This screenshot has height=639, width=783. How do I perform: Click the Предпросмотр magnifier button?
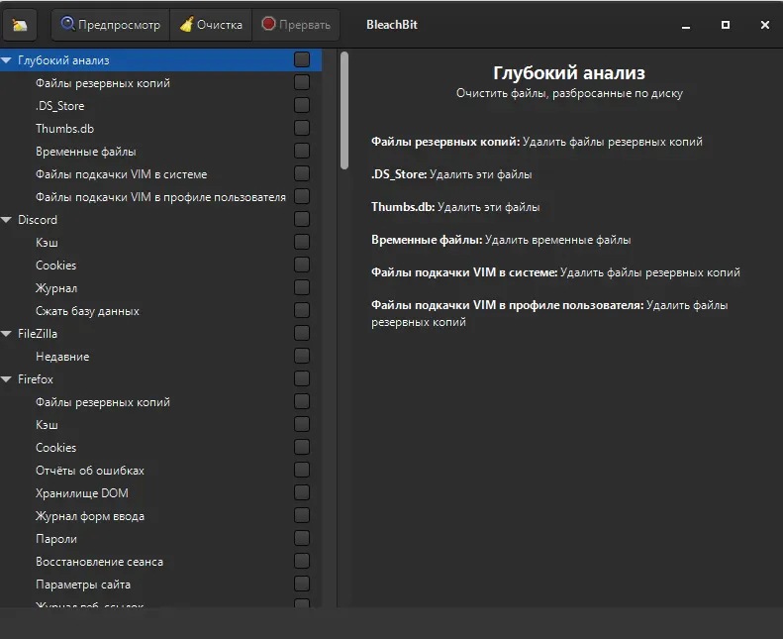[110, 25]
